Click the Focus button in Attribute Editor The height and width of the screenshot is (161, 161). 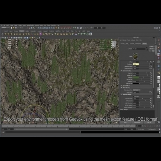[152, 47]
